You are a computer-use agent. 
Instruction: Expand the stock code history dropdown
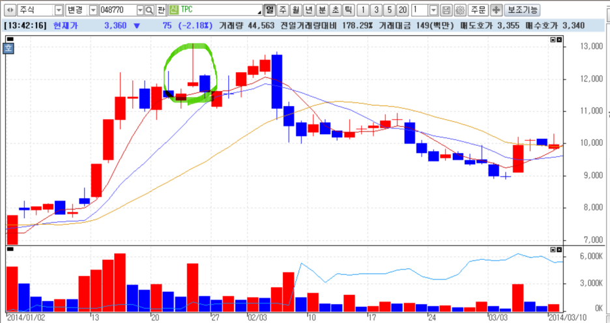tap(140, 10)
